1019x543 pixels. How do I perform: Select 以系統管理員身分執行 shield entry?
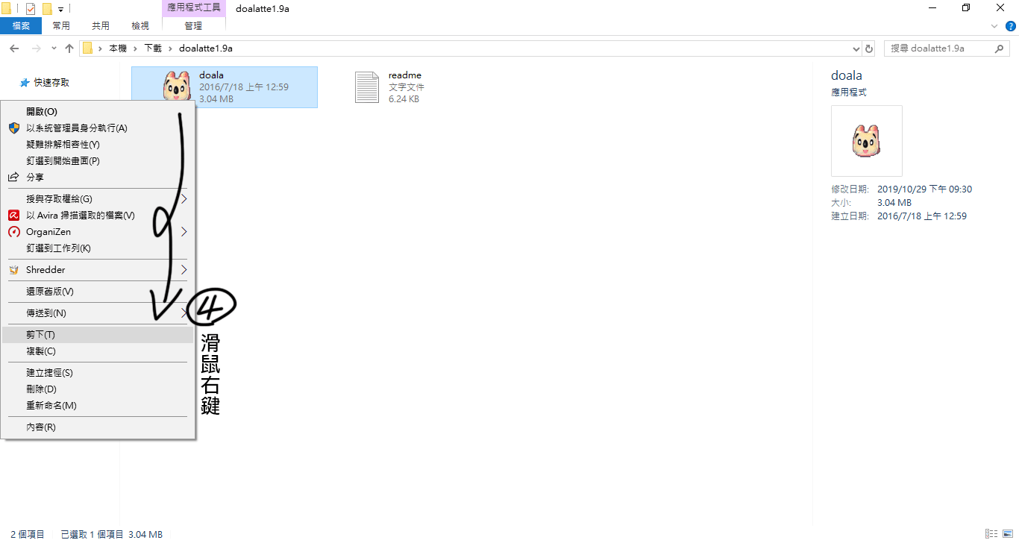[x=76, y=128]
